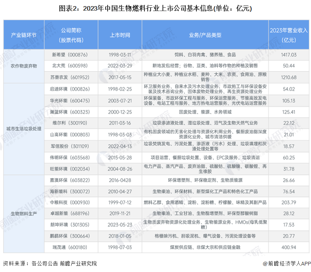Click business cell 煤炭供应链、非煤大宗和供应链金融
Viewport: 311px width, 272px height.
[205, 247]
